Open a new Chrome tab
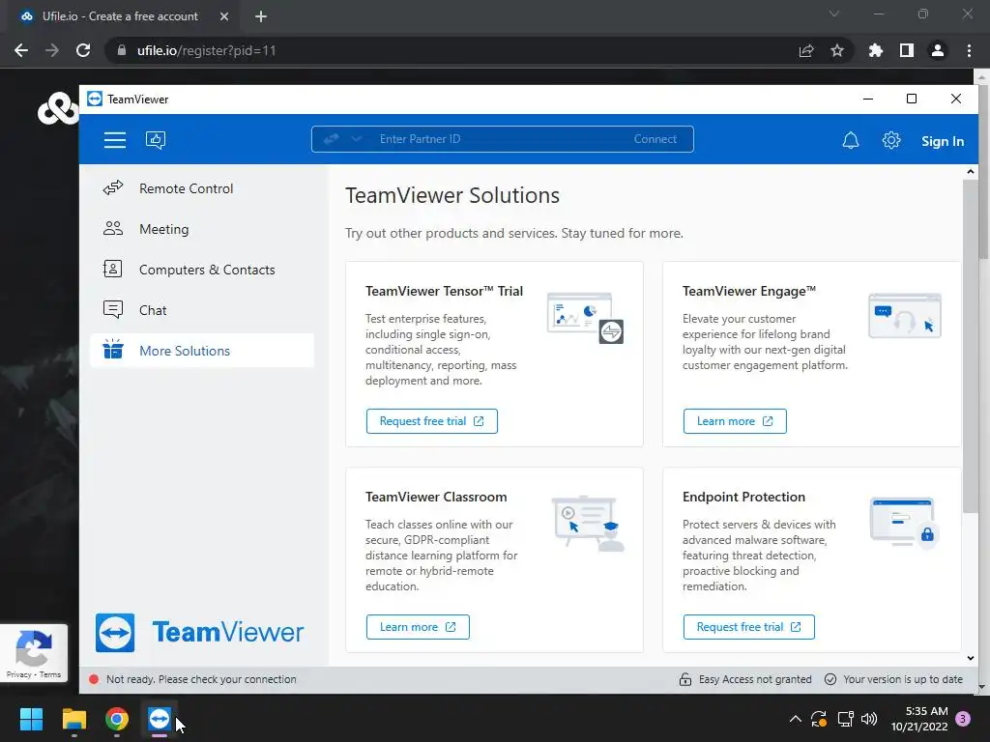Viewport: 990px width, 742px height. (261, 16)
